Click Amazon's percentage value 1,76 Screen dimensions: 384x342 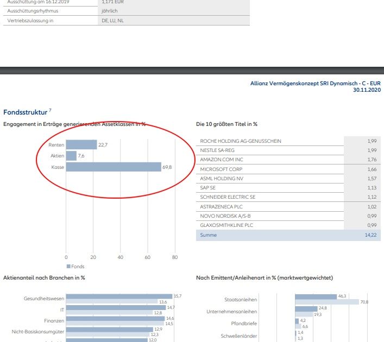[x=372, y=160]
